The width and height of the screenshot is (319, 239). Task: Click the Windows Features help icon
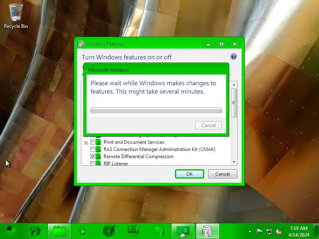point(234,57)
